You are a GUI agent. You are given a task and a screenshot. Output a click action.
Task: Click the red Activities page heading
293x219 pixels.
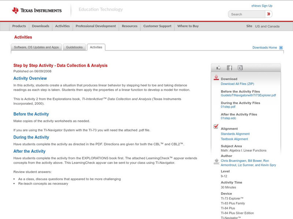pos(23,37)
